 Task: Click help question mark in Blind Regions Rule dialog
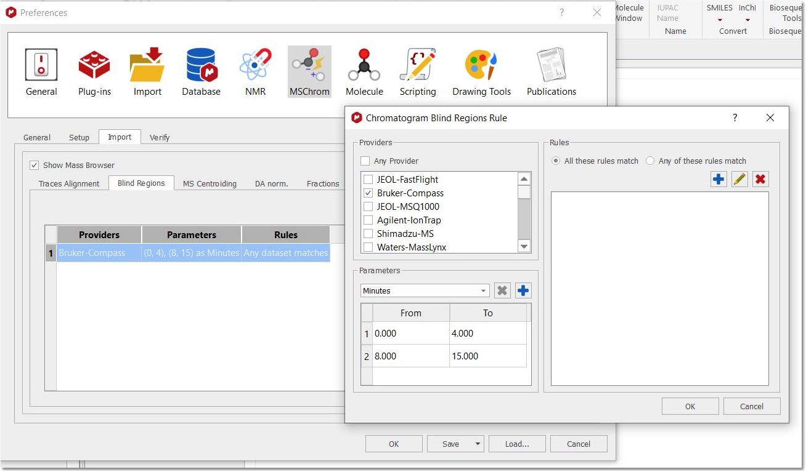735,118
